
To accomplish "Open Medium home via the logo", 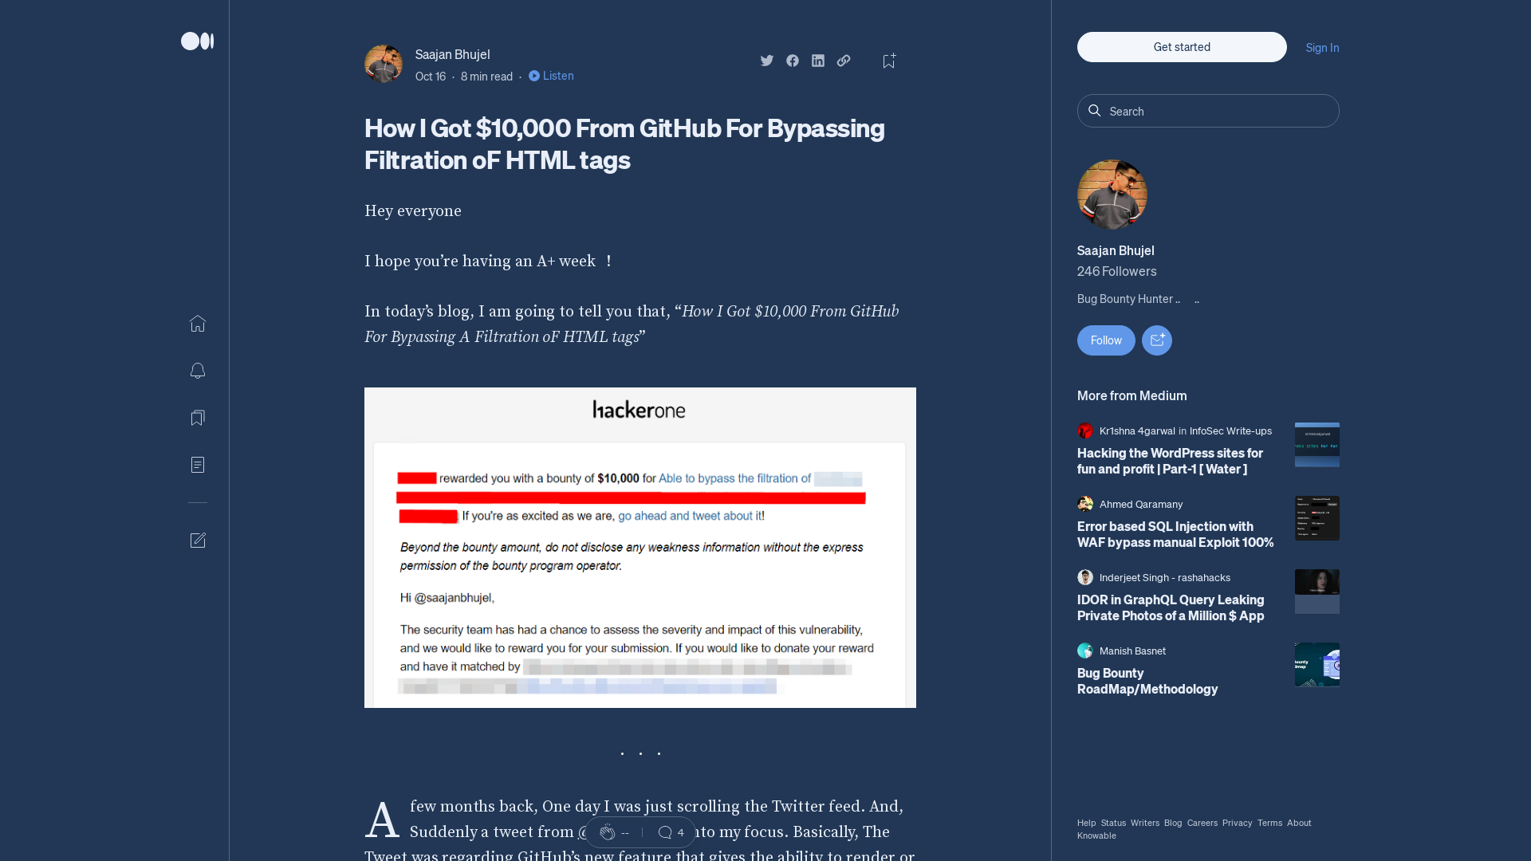I will point(197,41).
